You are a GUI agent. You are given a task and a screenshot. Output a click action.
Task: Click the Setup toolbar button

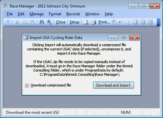(75, 22)
